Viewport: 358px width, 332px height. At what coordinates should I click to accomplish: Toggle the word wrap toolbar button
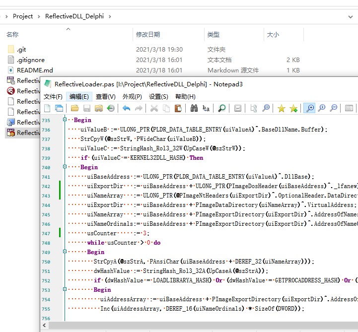[x=238, y=108]
